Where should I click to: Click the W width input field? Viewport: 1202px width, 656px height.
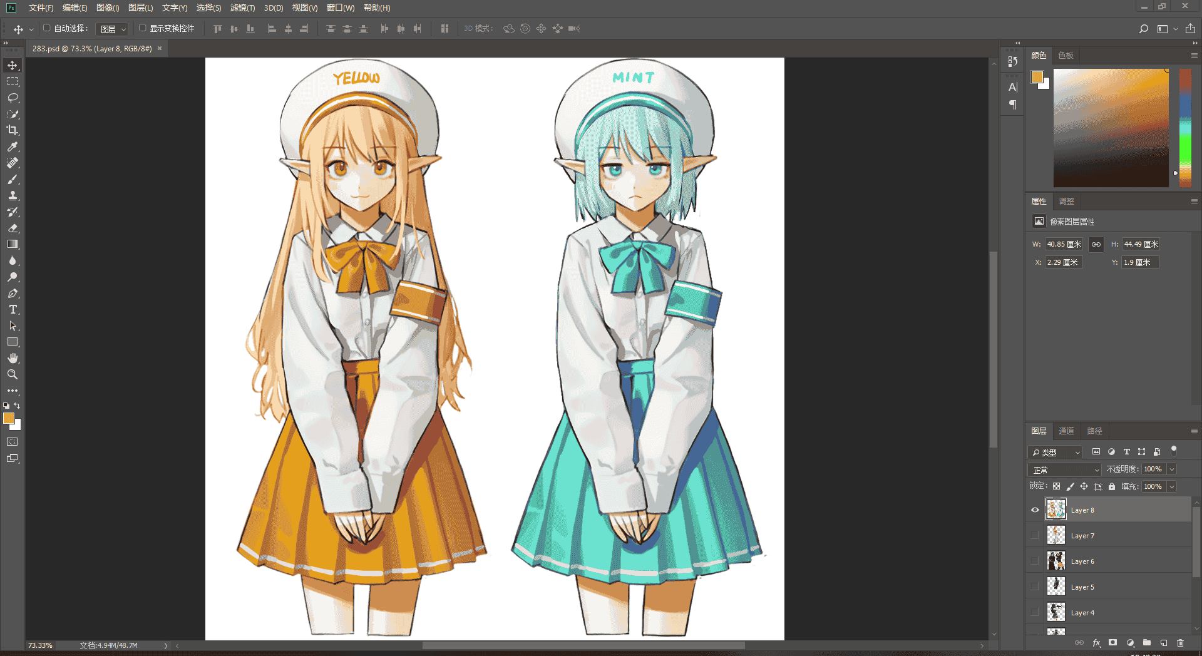pos(1064,244)
